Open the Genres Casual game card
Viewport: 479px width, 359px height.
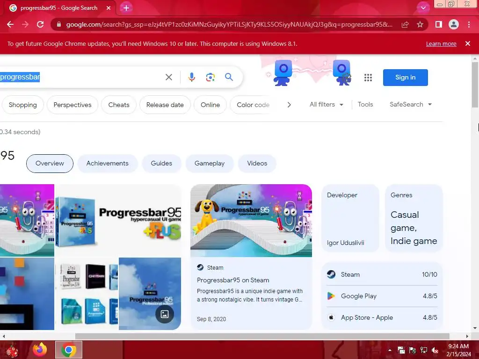pyautogui.click(x=414, y=218)
